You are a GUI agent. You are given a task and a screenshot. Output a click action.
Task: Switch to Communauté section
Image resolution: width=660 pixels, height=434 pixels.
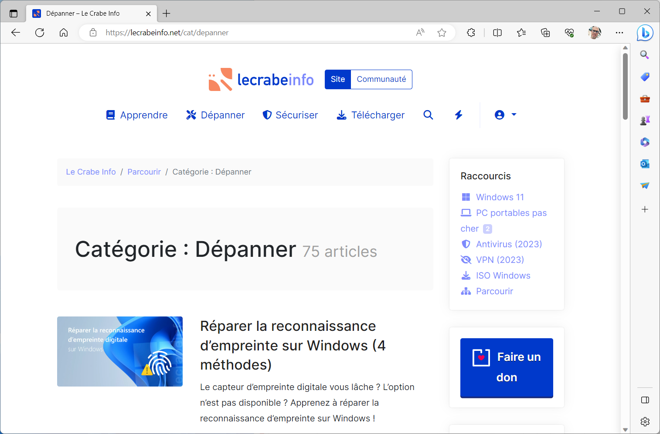pos(381,79)
